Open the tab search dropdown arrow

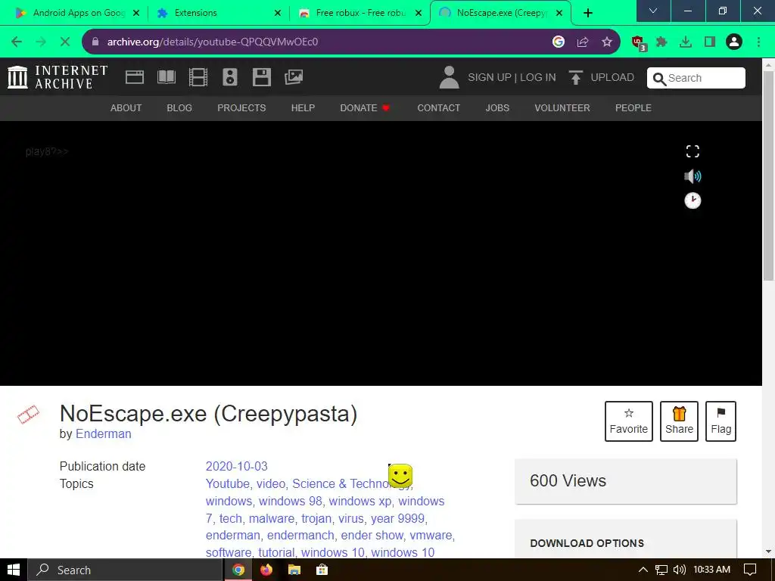(x=653, y=11)
